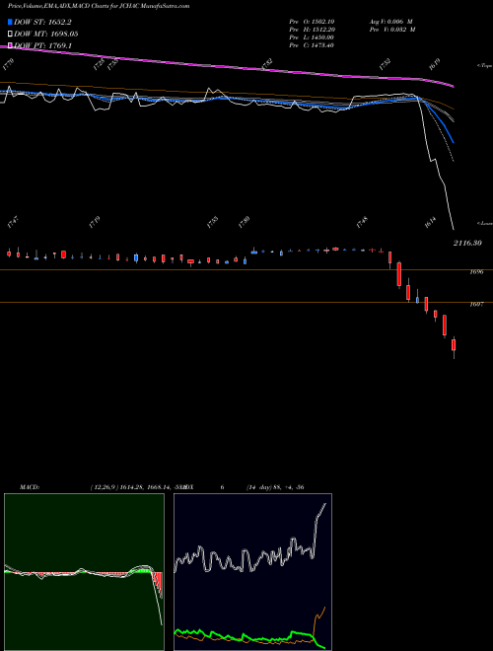This screenshot has width=493, height=651.
Task: Click the 'Pre O: 1502.10' value
Action: click(312, 21)
